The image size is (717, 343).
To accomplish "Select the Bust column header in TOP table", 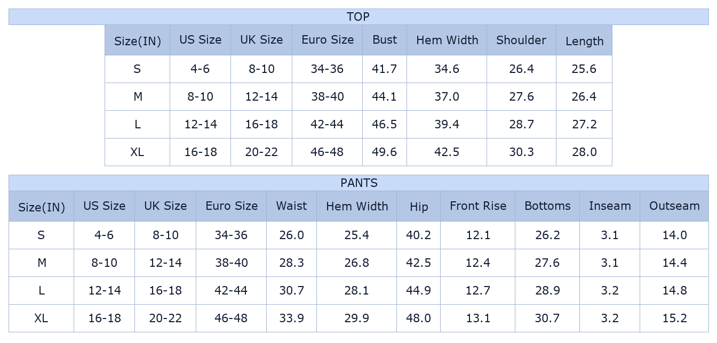I will point(385,40).
